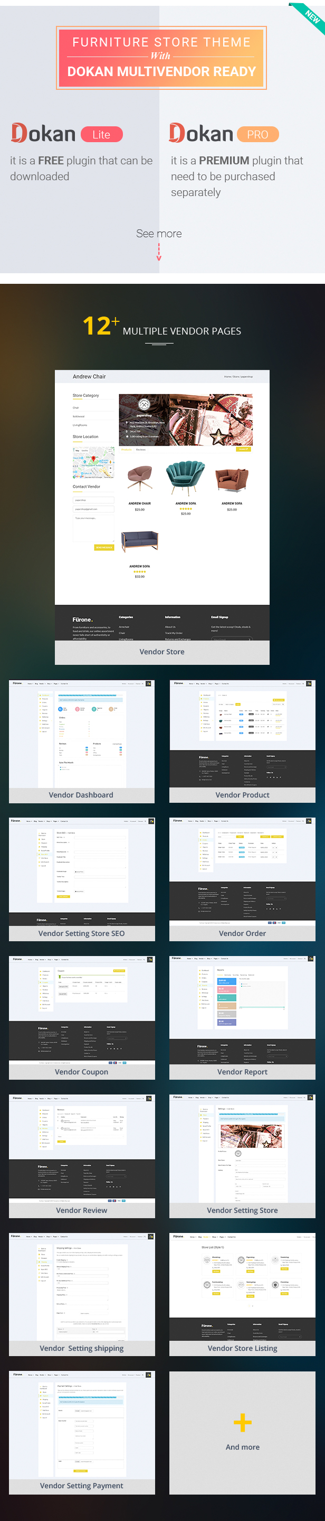The image size is (325, 1521).
Task: Click the red marker on Store Location map
Action: click(x=94, y=458)
